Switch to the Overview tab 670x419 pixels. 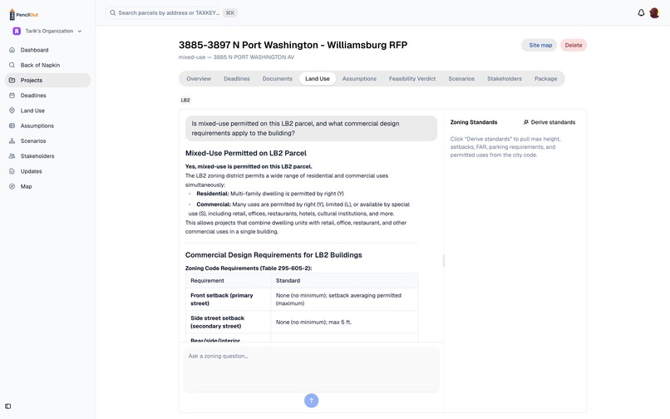(199, 79)
